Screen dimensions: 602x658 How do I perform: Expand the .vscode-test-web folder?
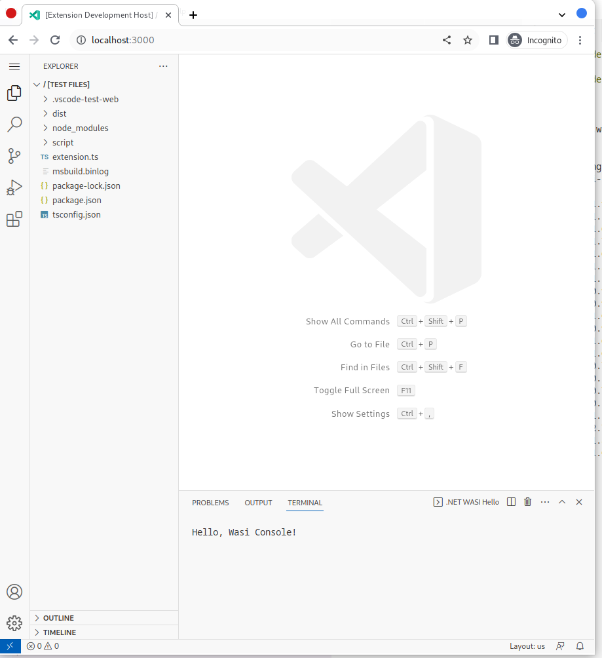coord(104,100)
